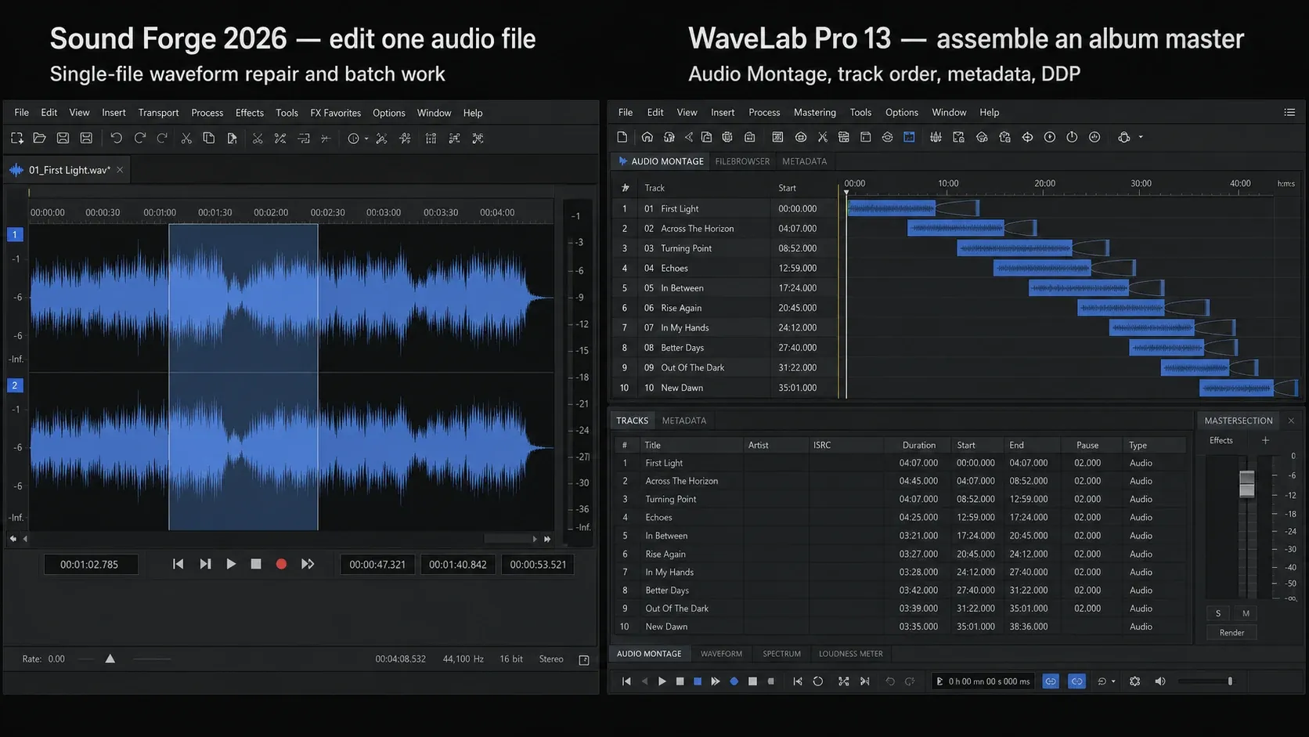The width and height of the screenshot is (1309, 737).
Task: Open dropdown arrow at end of WaveLab toolbar
Action: [x=1141, y=137]
